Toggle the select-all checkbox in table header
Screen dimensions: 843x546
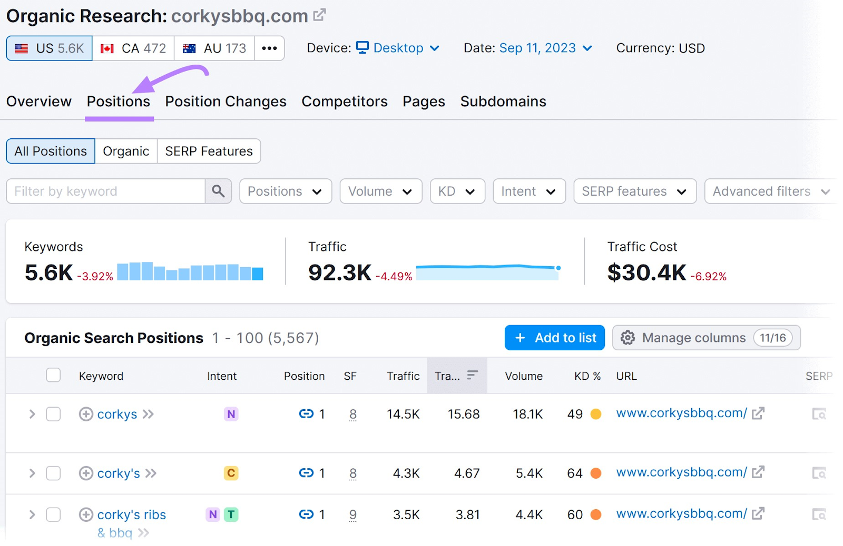53,375
